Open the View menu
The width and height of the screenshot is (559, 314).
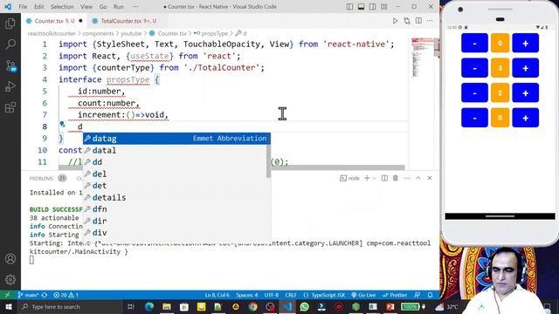point(86,7)
